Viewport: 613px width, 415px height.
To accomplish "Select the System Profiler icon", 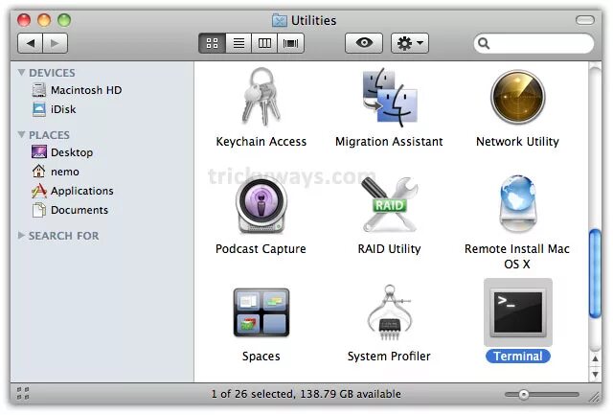I will pos(390,312).
